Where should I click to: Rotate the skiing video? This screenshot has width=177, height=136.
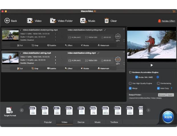[x=85, y=68]
